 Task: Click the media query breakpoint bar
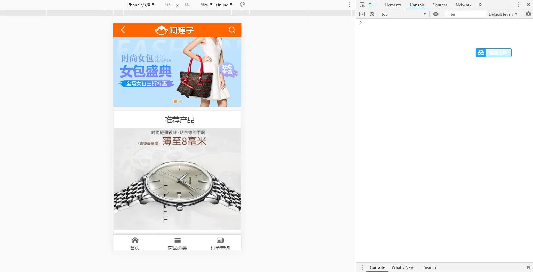pos(177,13)
